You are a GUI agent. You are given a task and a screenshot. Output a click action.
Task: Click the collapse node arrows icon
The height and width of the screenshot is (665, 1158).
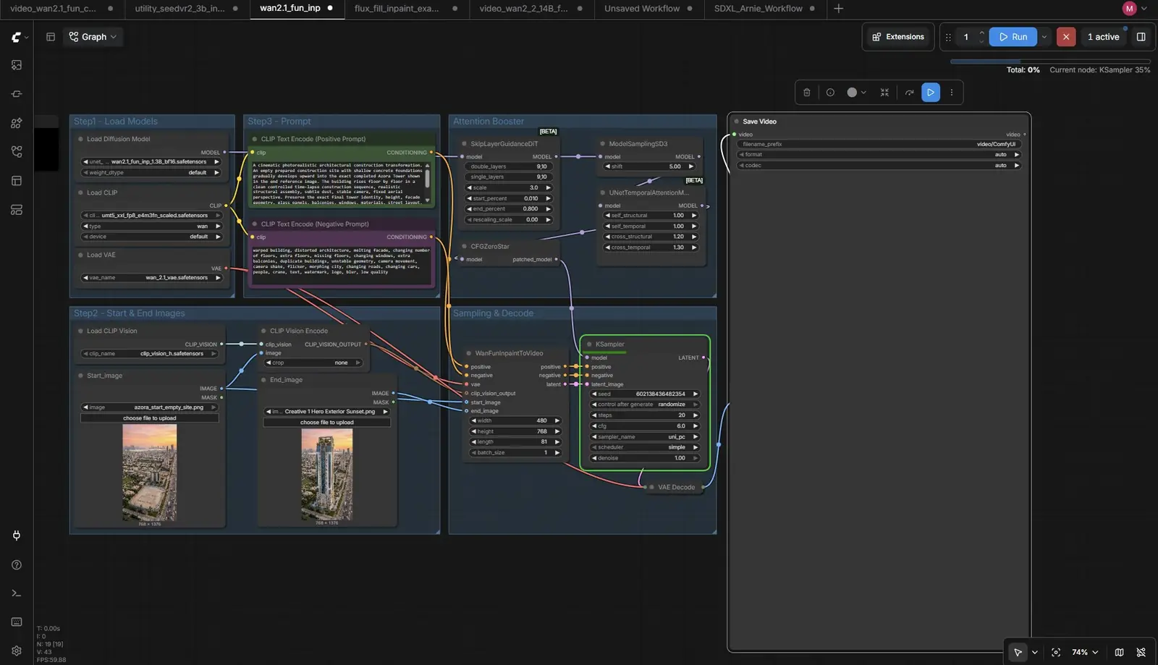click(x=884, y=93)
